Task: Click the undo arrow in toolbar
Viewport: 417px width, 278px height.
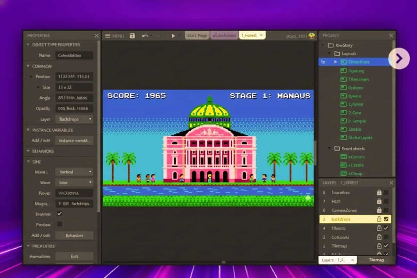Action: (145, 35)
